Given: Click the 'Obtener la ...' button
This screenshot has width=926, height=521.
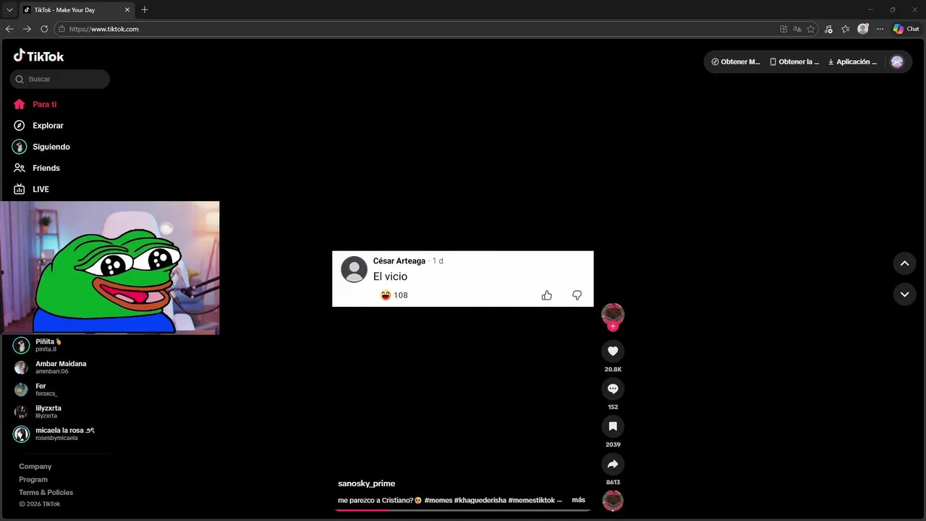Looking at the screenshot, I should coord(794,62).
